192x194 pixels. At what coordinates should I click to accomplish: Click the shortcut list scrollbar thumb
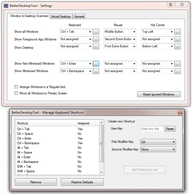coord(101,144)
